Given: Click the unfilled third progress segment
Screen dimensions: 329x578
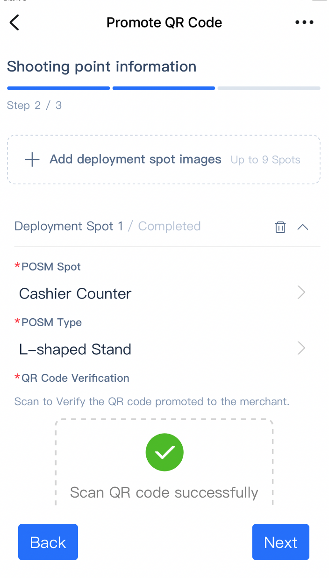Looking at the screenshot, I should (269, 88).
